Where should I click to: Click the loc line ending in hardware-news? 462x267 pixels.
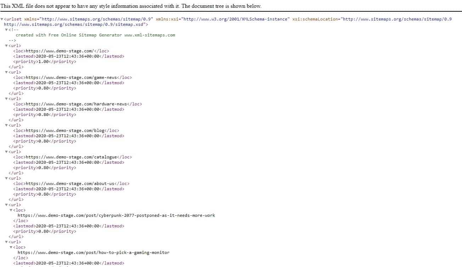pyautogui.click(x=78, y=104)
